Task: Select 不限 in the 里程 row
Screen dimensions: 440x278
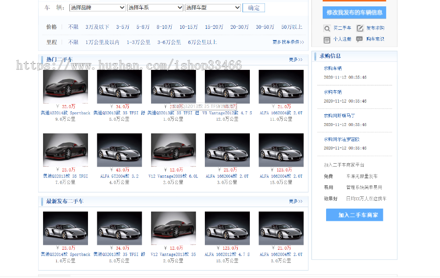Action: click(x=73, y=43)
